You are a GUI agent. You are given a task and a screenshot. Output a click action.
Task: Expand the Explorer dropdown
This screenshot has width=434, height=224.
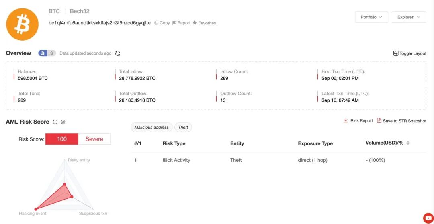[409, 17]
